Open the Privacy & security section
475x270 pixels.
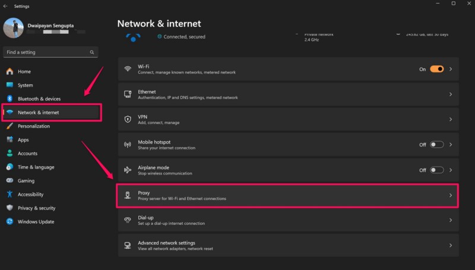36,208
